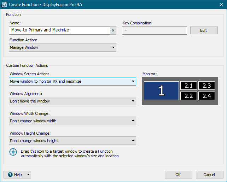227x182 pixels.
Task: Click the DisplayFusion app icon in title bar
Action: coord(4,5)
